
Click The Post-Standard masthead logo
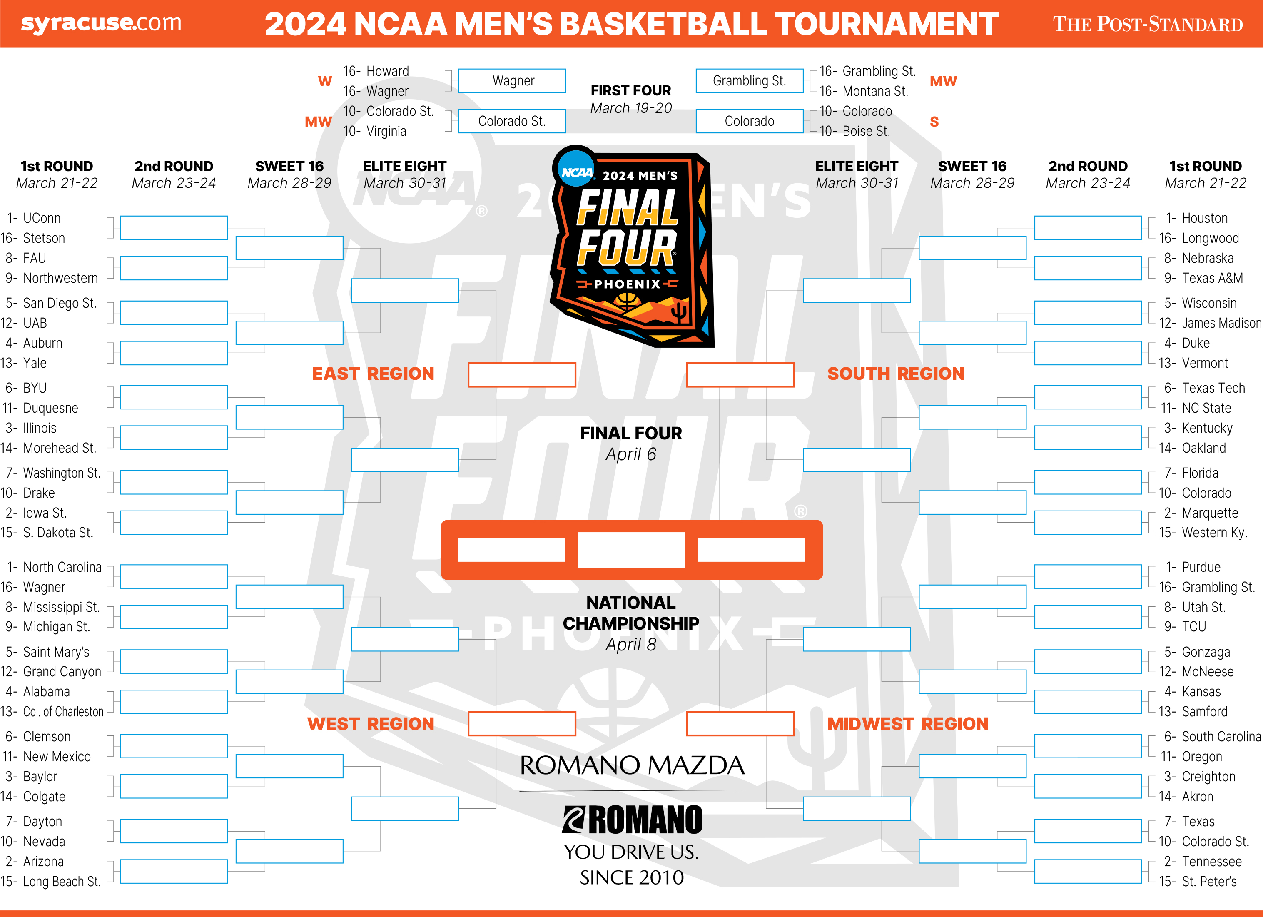click(x=1147, y=24)
